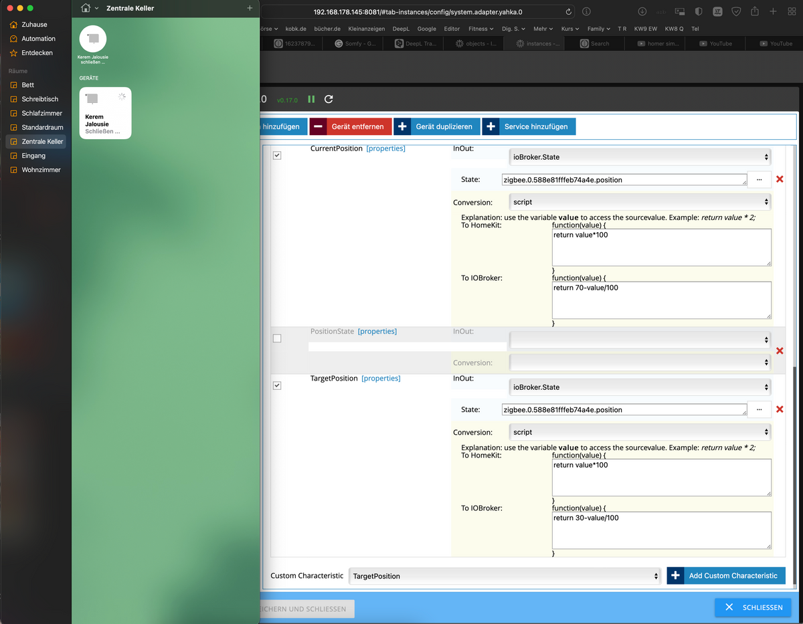Open CurrentPosition Conversion script dropdown
This screenshot has width=803, height=624.
pyautogui.click(x=640, y=202)
